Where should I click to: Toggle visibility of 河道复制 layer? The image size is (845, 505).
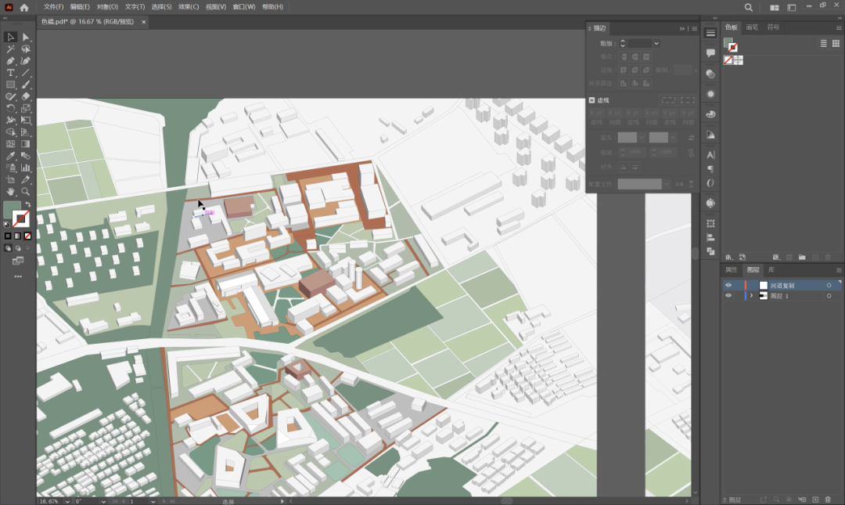click(x=728, y=286)
